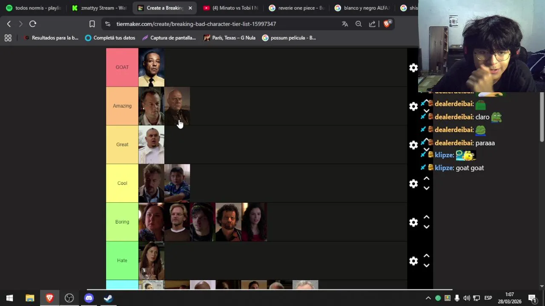This screenshot has height=306, width=545.
Task: Switch to the 'todos normis - playlist' tab
Action: click(x=34, y=8)
